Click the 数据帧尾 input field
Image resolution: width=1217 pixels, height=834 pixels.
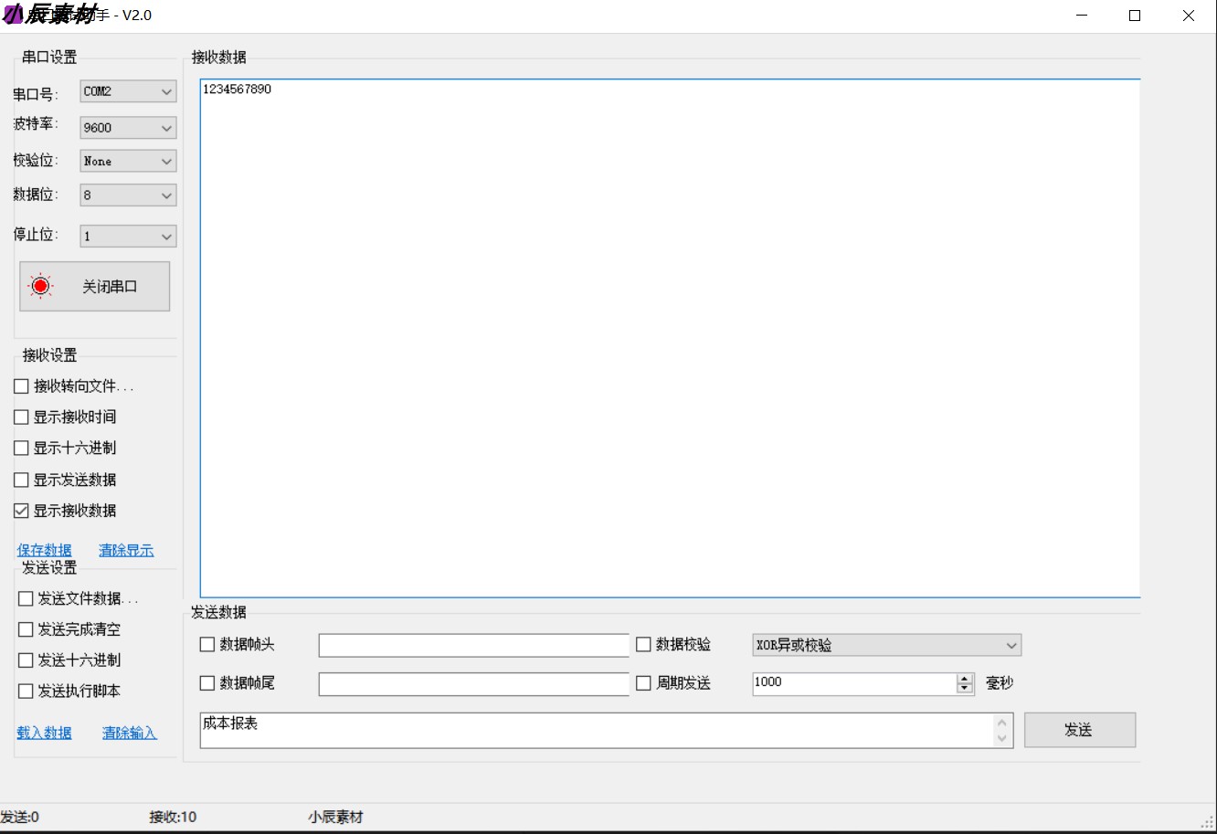tap(473, 683)
